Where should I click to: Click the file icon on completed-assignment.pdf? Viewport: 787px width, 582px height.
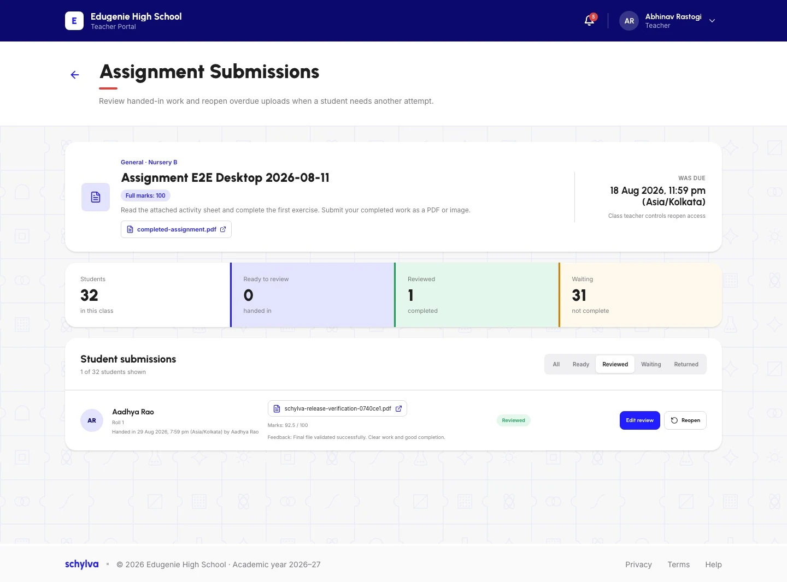tap(130, 229)
